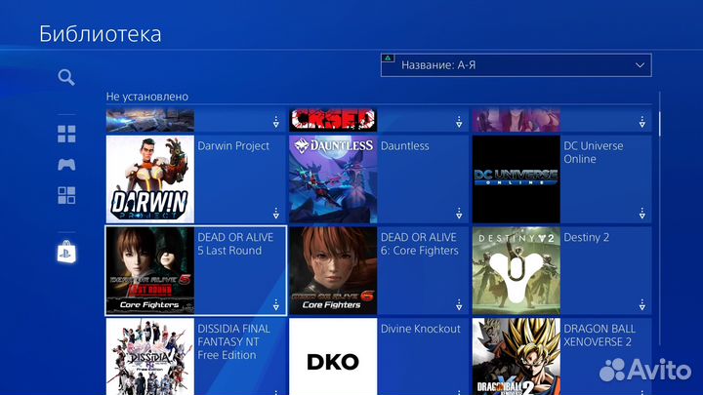Select the 'Darwin Project' title text

[233, 146]
